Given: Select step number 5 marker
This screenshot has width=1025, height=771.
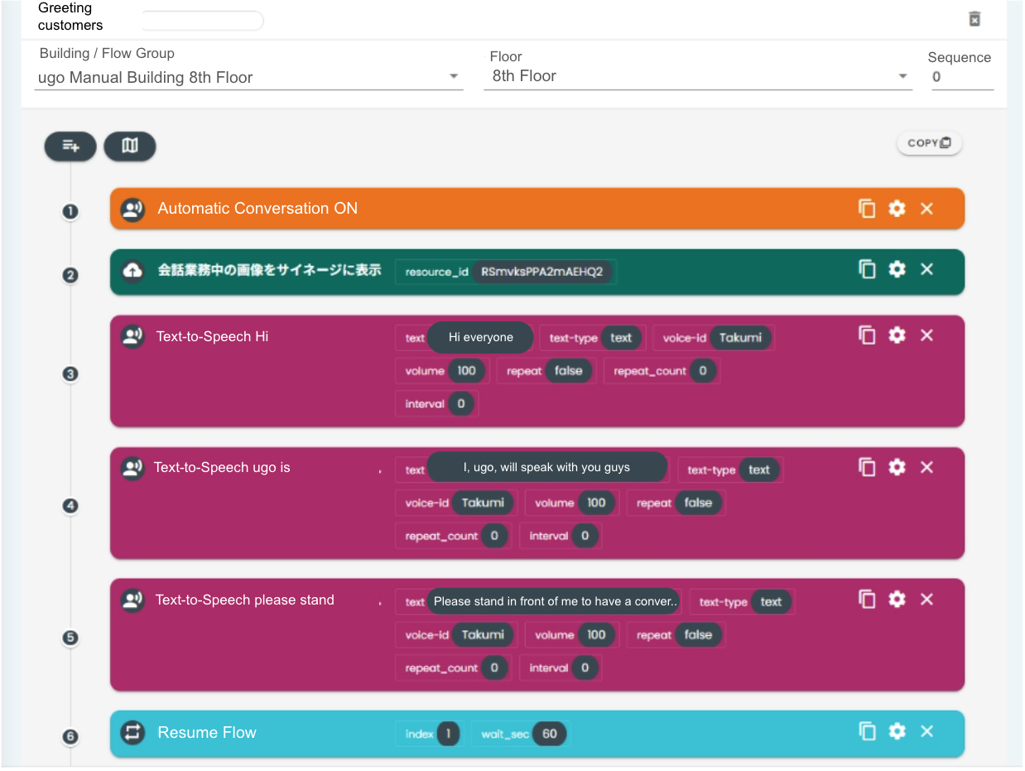Looking at the screenshot, I should pos(70,638).
